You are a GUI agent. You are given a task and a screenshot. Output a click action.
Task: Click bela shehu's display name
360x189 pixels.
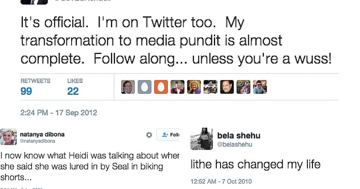[239, 135]
